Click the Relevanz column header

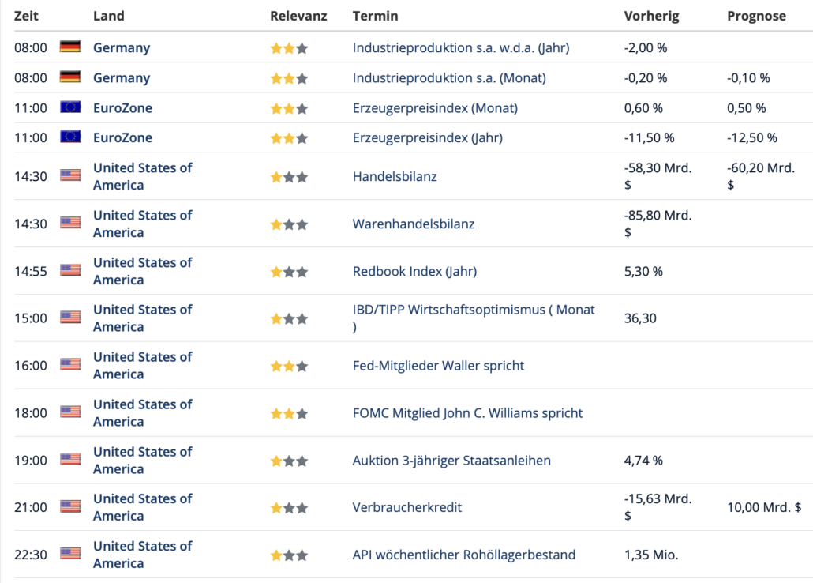coord(298,16)
